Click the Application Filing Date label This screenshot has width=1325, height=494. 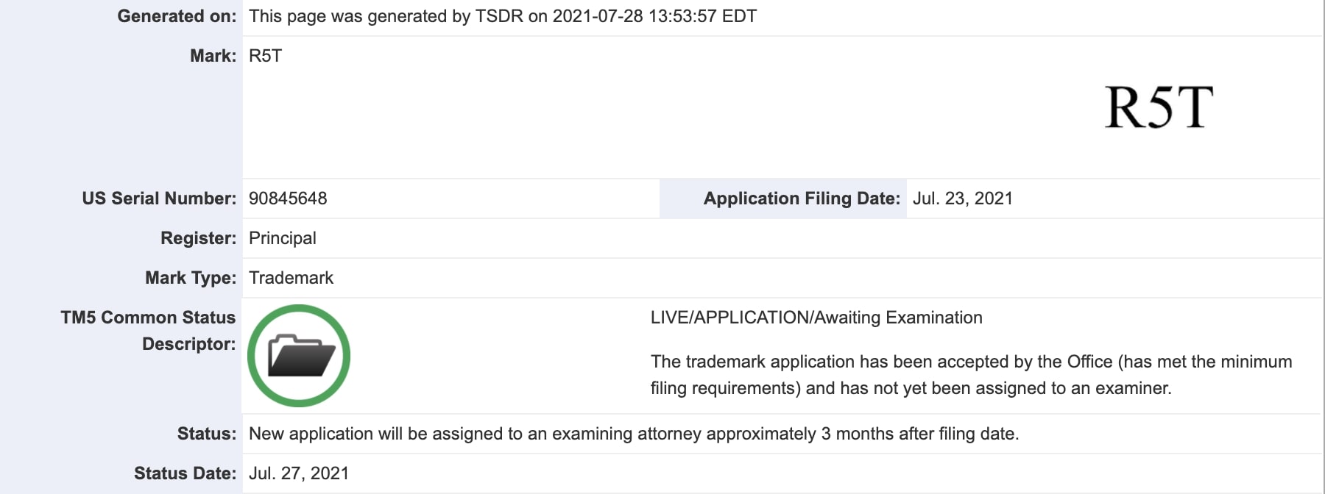pos(802,198)
